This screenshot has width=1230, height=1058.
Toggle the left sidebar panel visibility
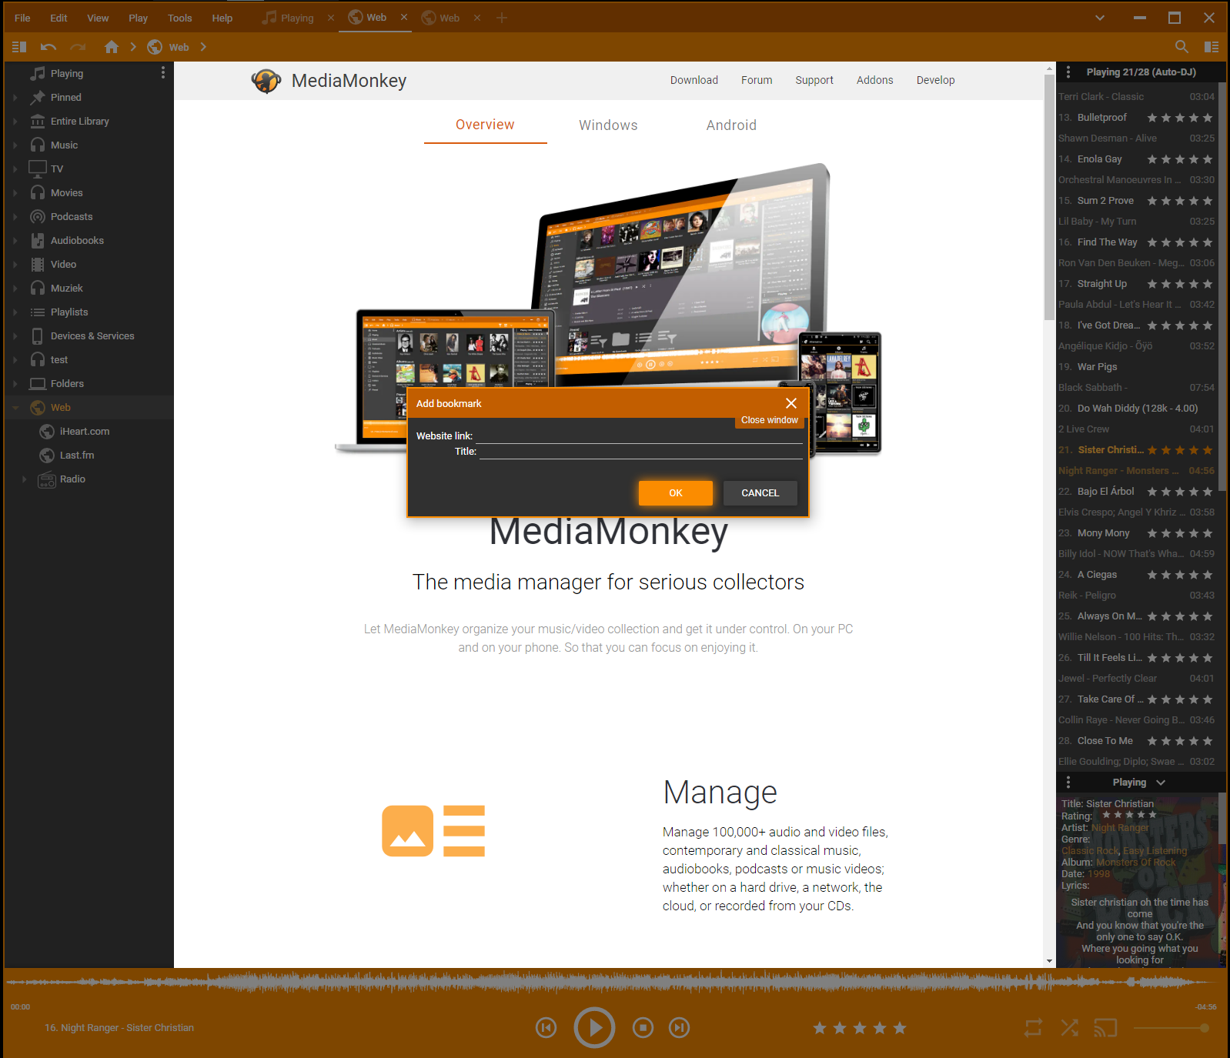click(x=19, y=47)
